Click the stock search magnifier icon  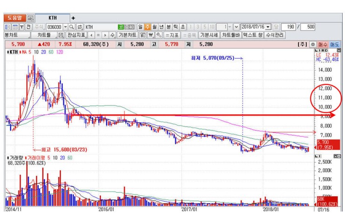click(x=72, y=27)
